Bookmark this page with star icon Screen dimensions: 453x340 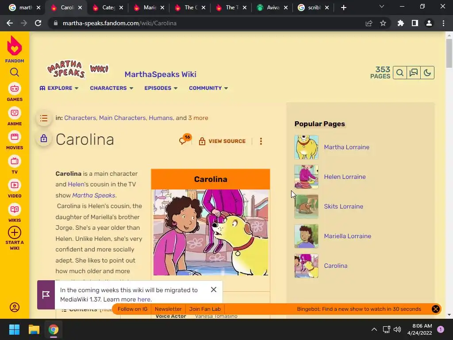pyautogui.click(x=383, y=23)
